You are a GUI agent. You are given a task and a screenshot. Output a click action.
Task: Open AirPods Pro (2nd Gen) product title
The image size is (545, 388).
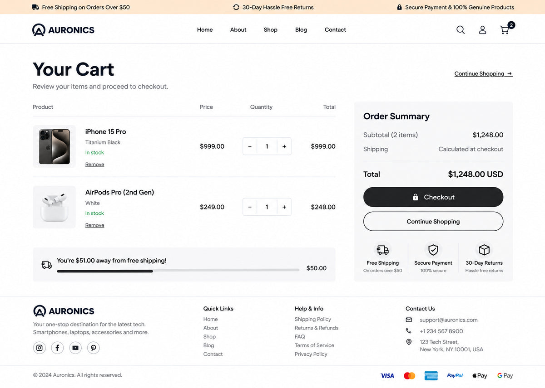120,192
